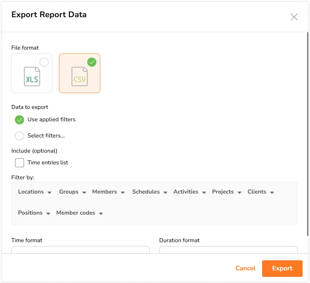The image size is (310, 283).
Task: Select the CSV file format card
Action: (80, 73)
